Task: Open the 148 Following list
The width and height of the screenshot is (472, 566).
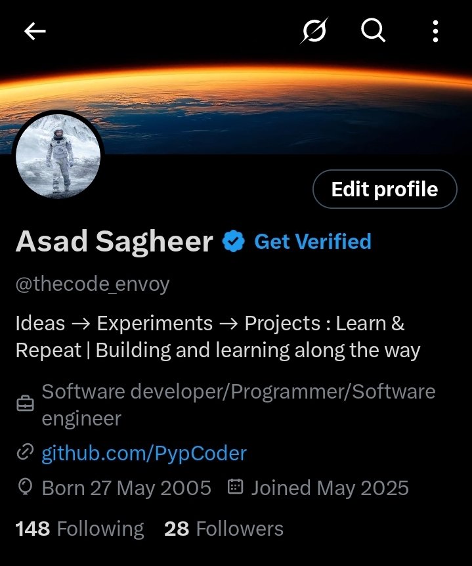Action: (79, 529)
